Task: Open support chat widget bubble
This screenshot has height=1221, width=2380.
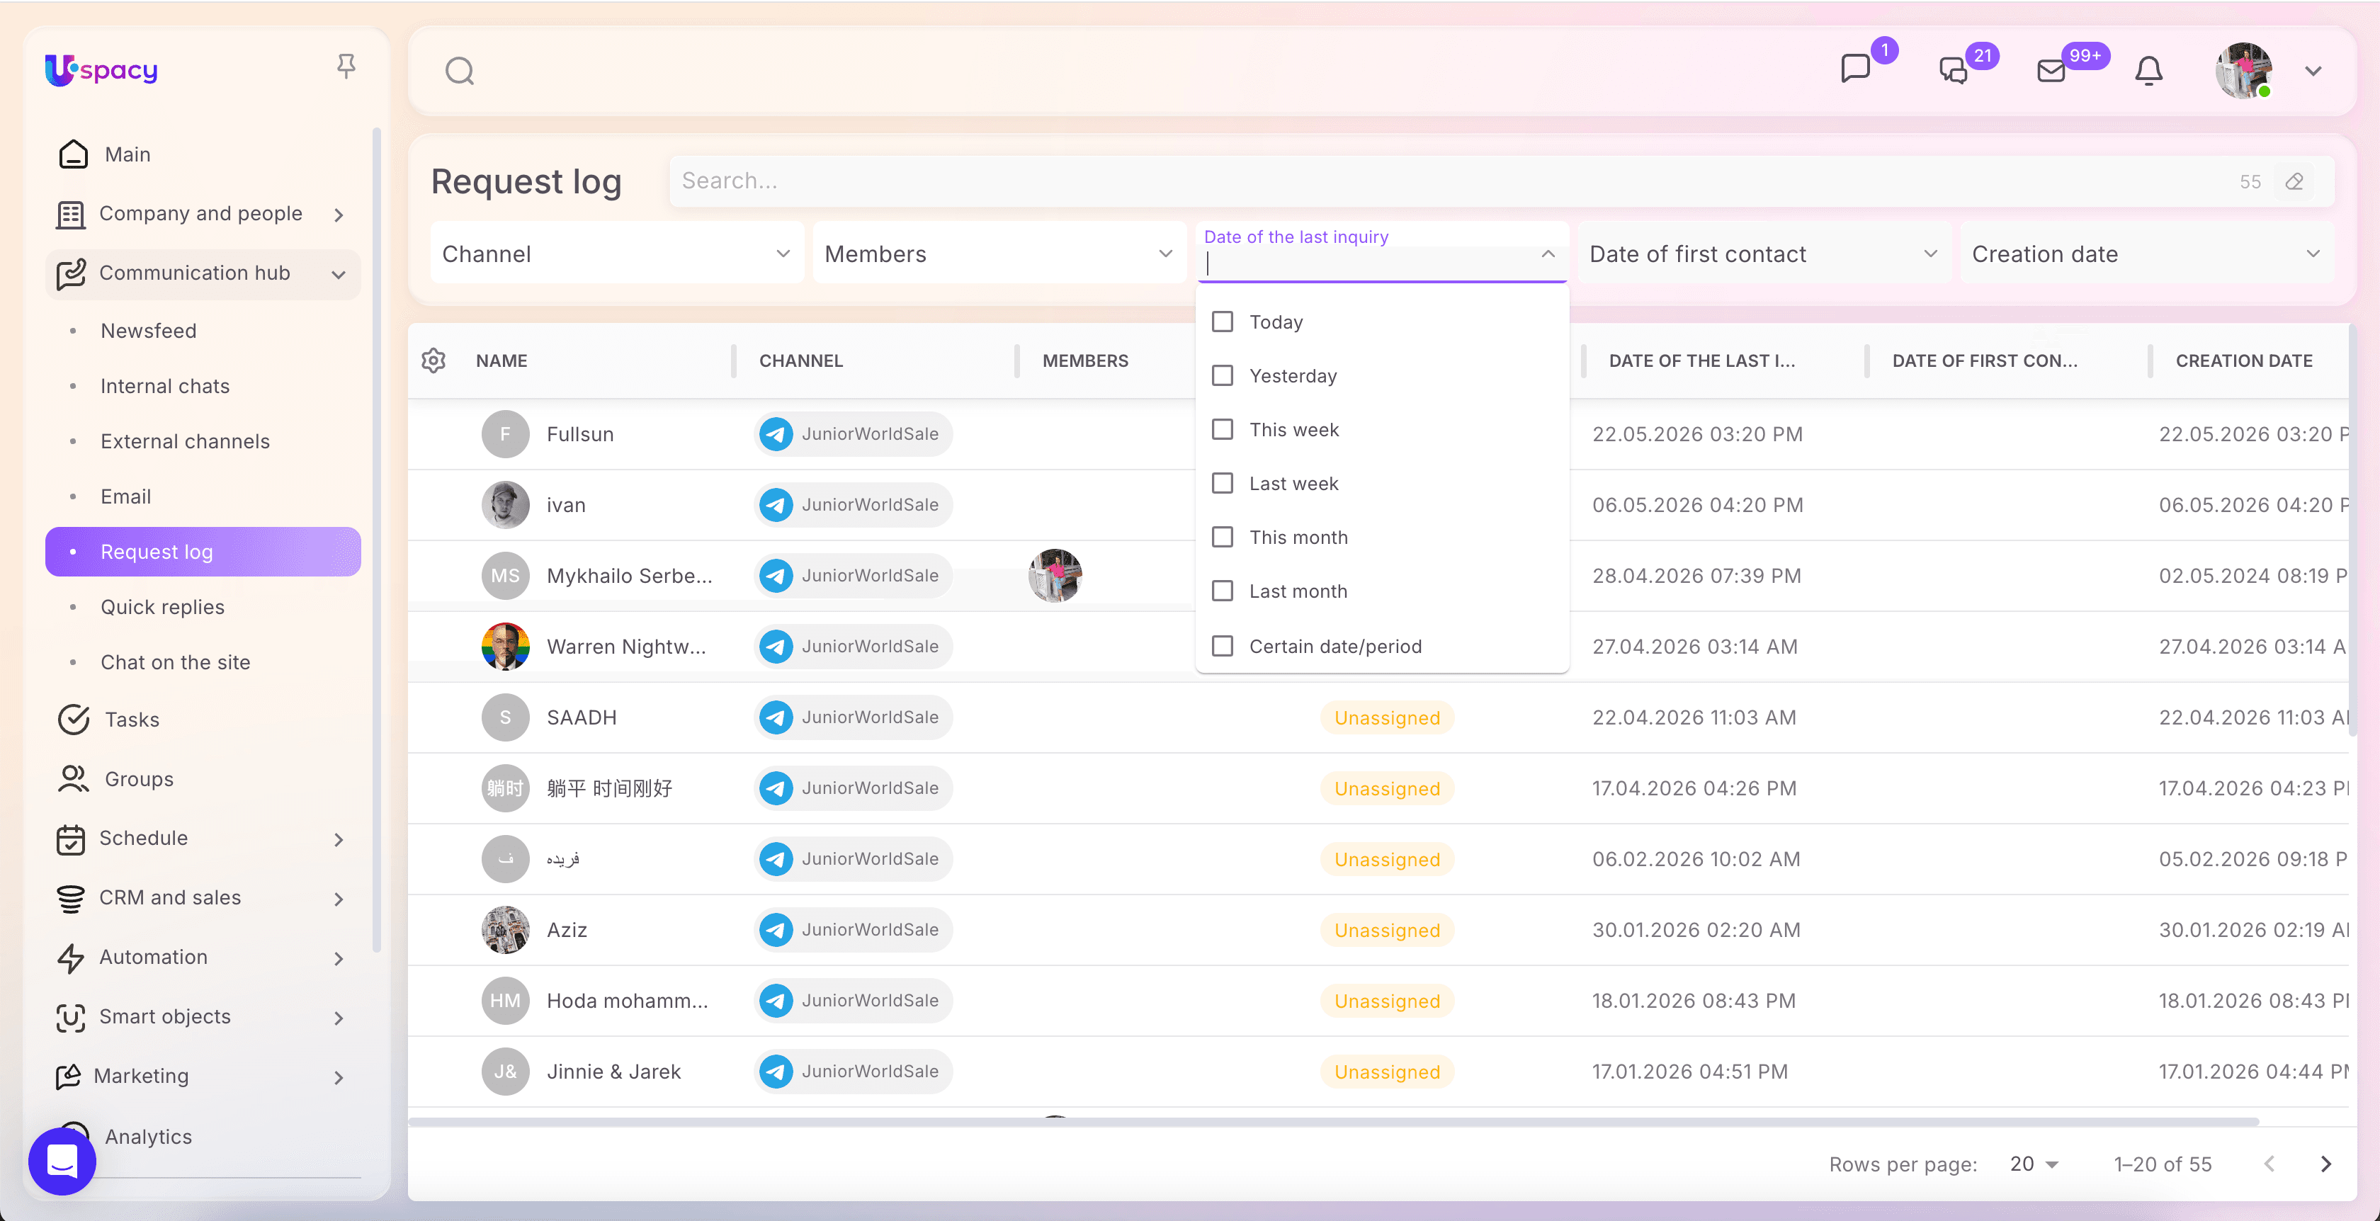Action: (x=62, y=1161)
